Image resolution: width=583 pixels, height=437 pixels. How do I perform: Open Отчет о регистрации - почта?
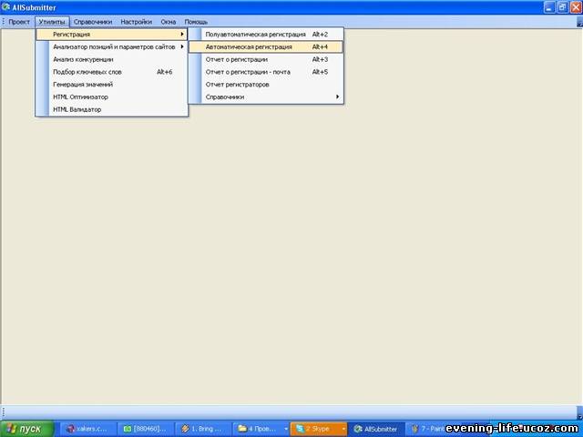(x=266, y=72)
